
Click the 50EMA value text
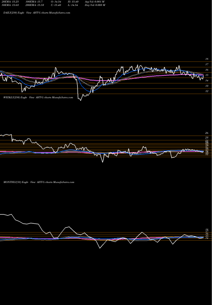point(9,5)
